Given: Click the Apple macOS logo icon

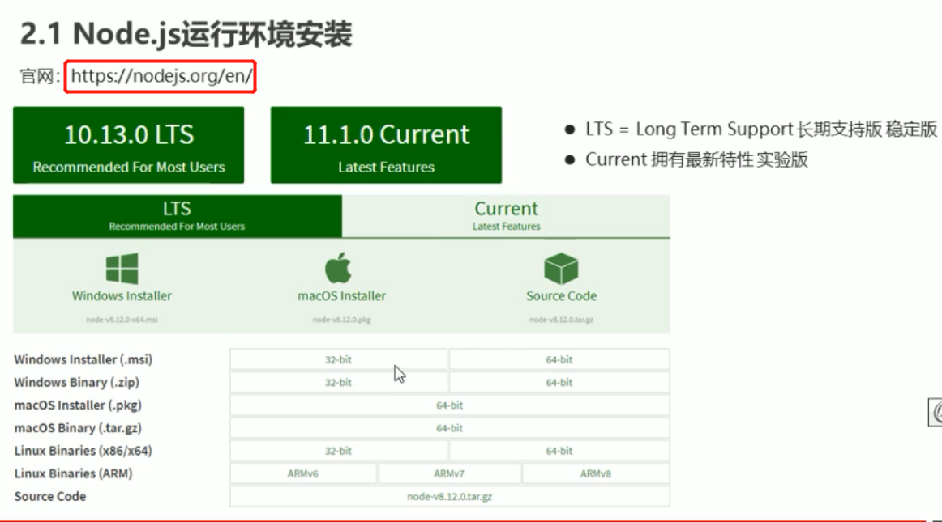Looking at the screenshot, I should coord(338,268).
